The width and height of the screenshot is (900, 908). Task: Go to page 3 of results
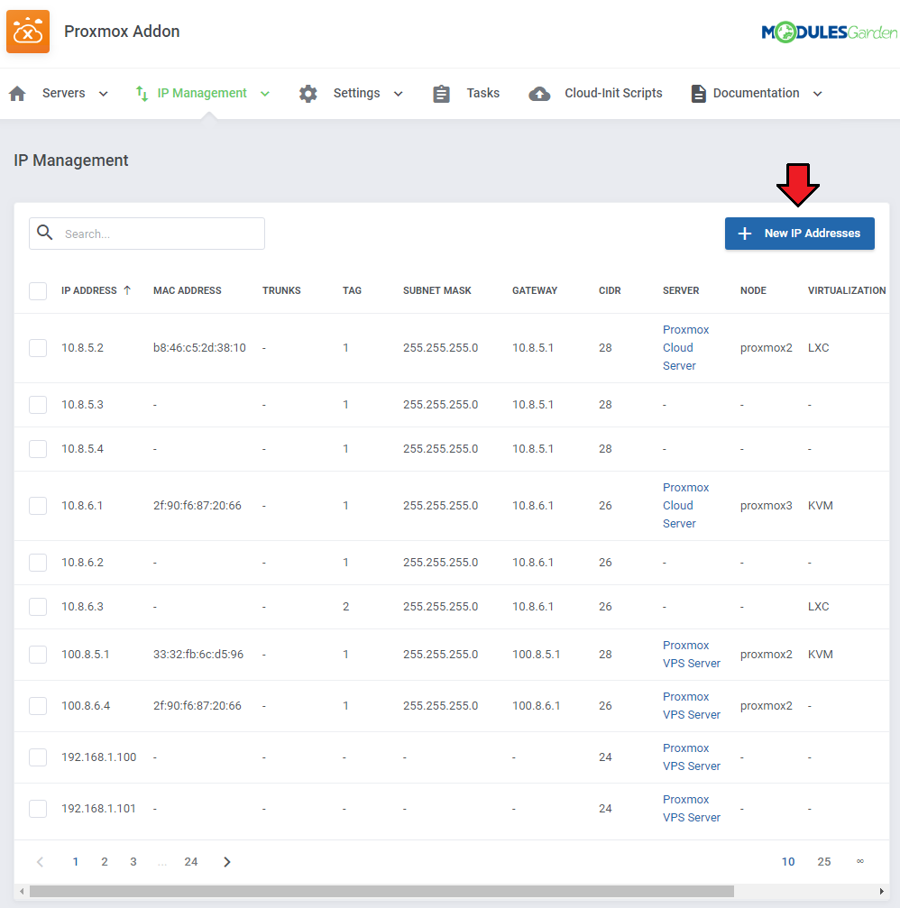(133, 862)
